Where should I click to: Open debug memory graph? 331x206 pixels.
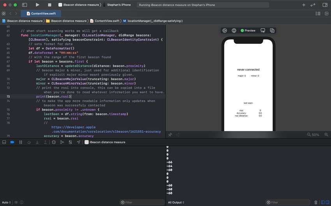[x=62, y=142]
